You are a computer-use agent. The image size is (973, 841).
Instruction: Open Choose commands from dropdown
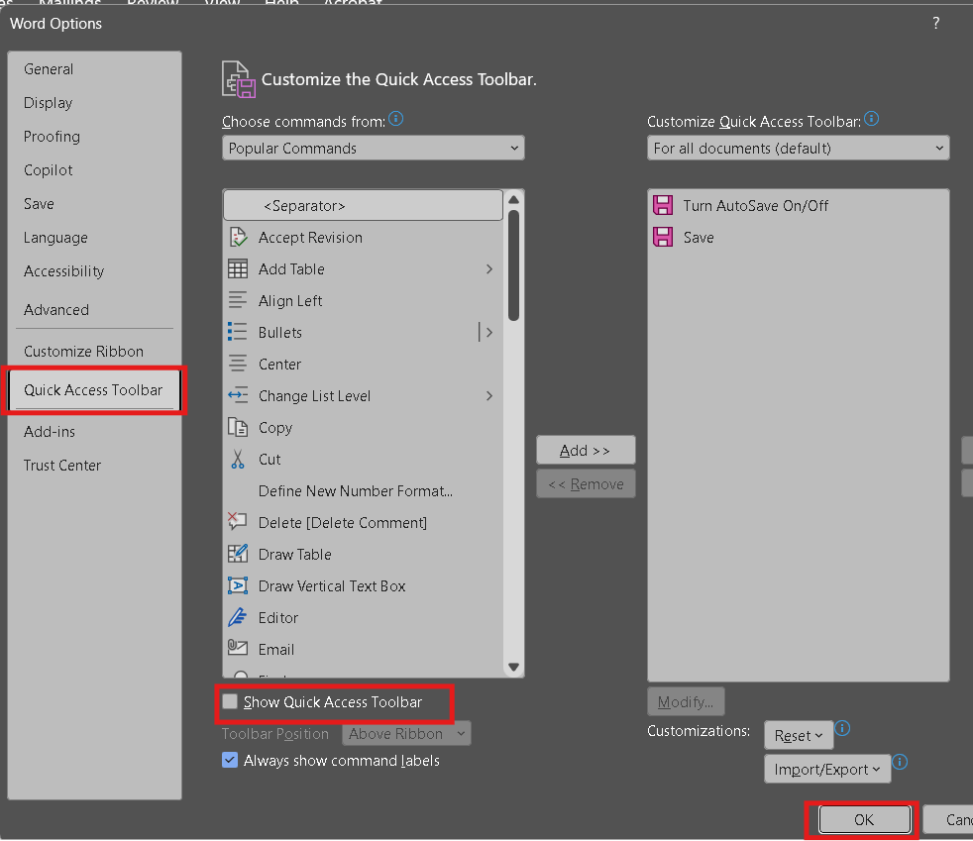(373, 149)
